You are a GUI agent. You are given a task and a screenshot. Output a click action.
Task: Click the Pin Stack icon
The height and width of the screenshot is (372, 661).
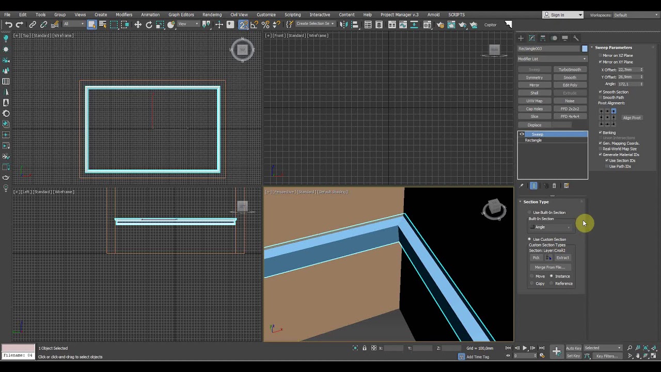pyautogui.click(x=521, y=186)
